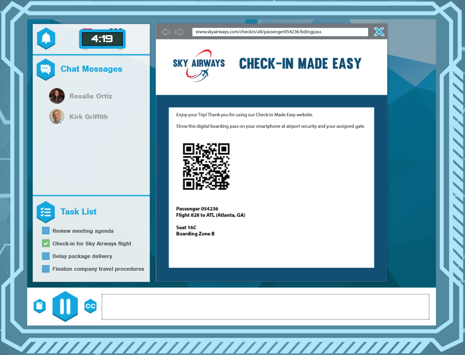Select chat message from Kirk Griffith
Viewport: 465px width, 355px height.
89,117
